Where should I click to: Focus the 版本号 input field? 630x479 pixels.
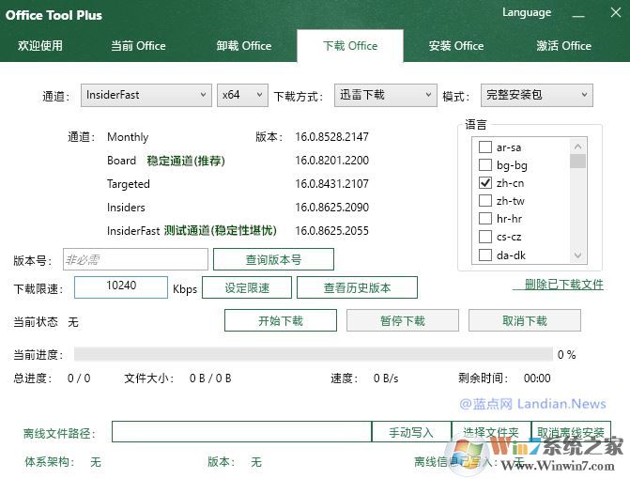(135, 259)
